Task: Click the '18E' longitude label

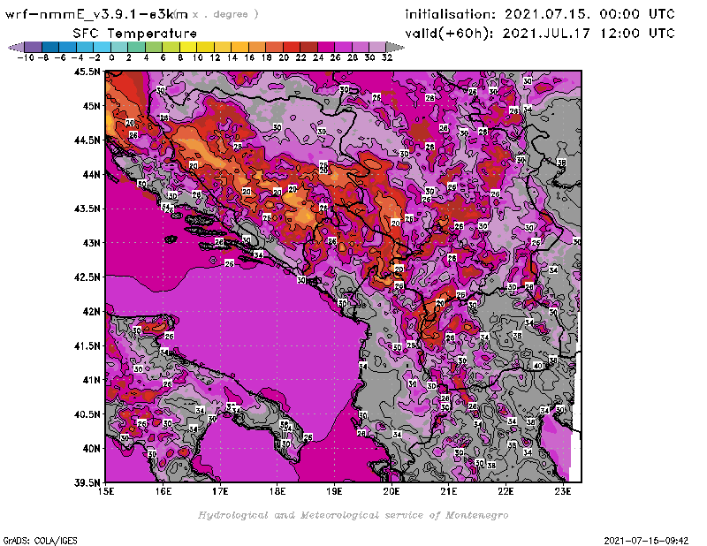Action: (277, 491)
